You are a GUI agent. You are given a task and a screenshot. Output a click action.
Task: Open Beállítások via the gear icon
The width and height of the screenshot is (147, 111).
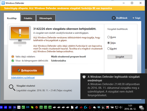tap(114, 18)
